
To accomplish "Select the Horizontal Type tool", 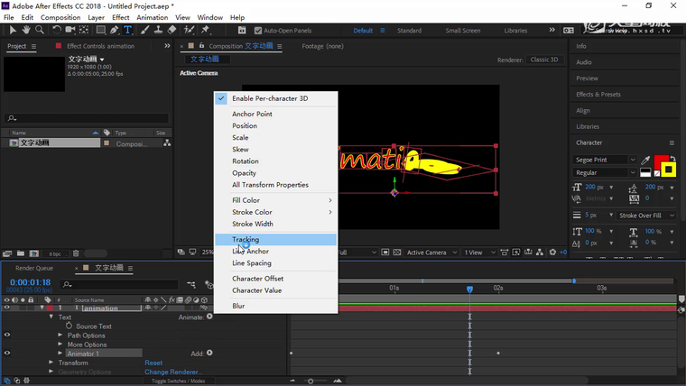I will coord(127,30).
